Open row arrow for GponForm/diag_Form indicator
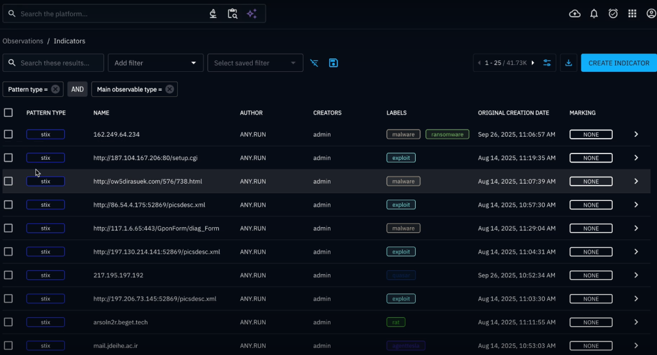This screenshot has width=657, height=355. (x=636, y=229)
